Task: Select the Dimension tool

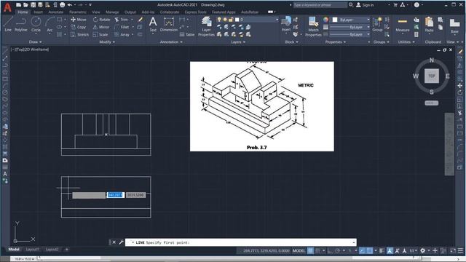Action: (168, 24)
